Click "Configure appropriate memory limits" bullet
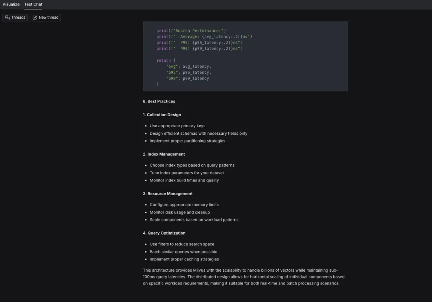Viewport: 432px width, 302px height. (x=184, y=205)
